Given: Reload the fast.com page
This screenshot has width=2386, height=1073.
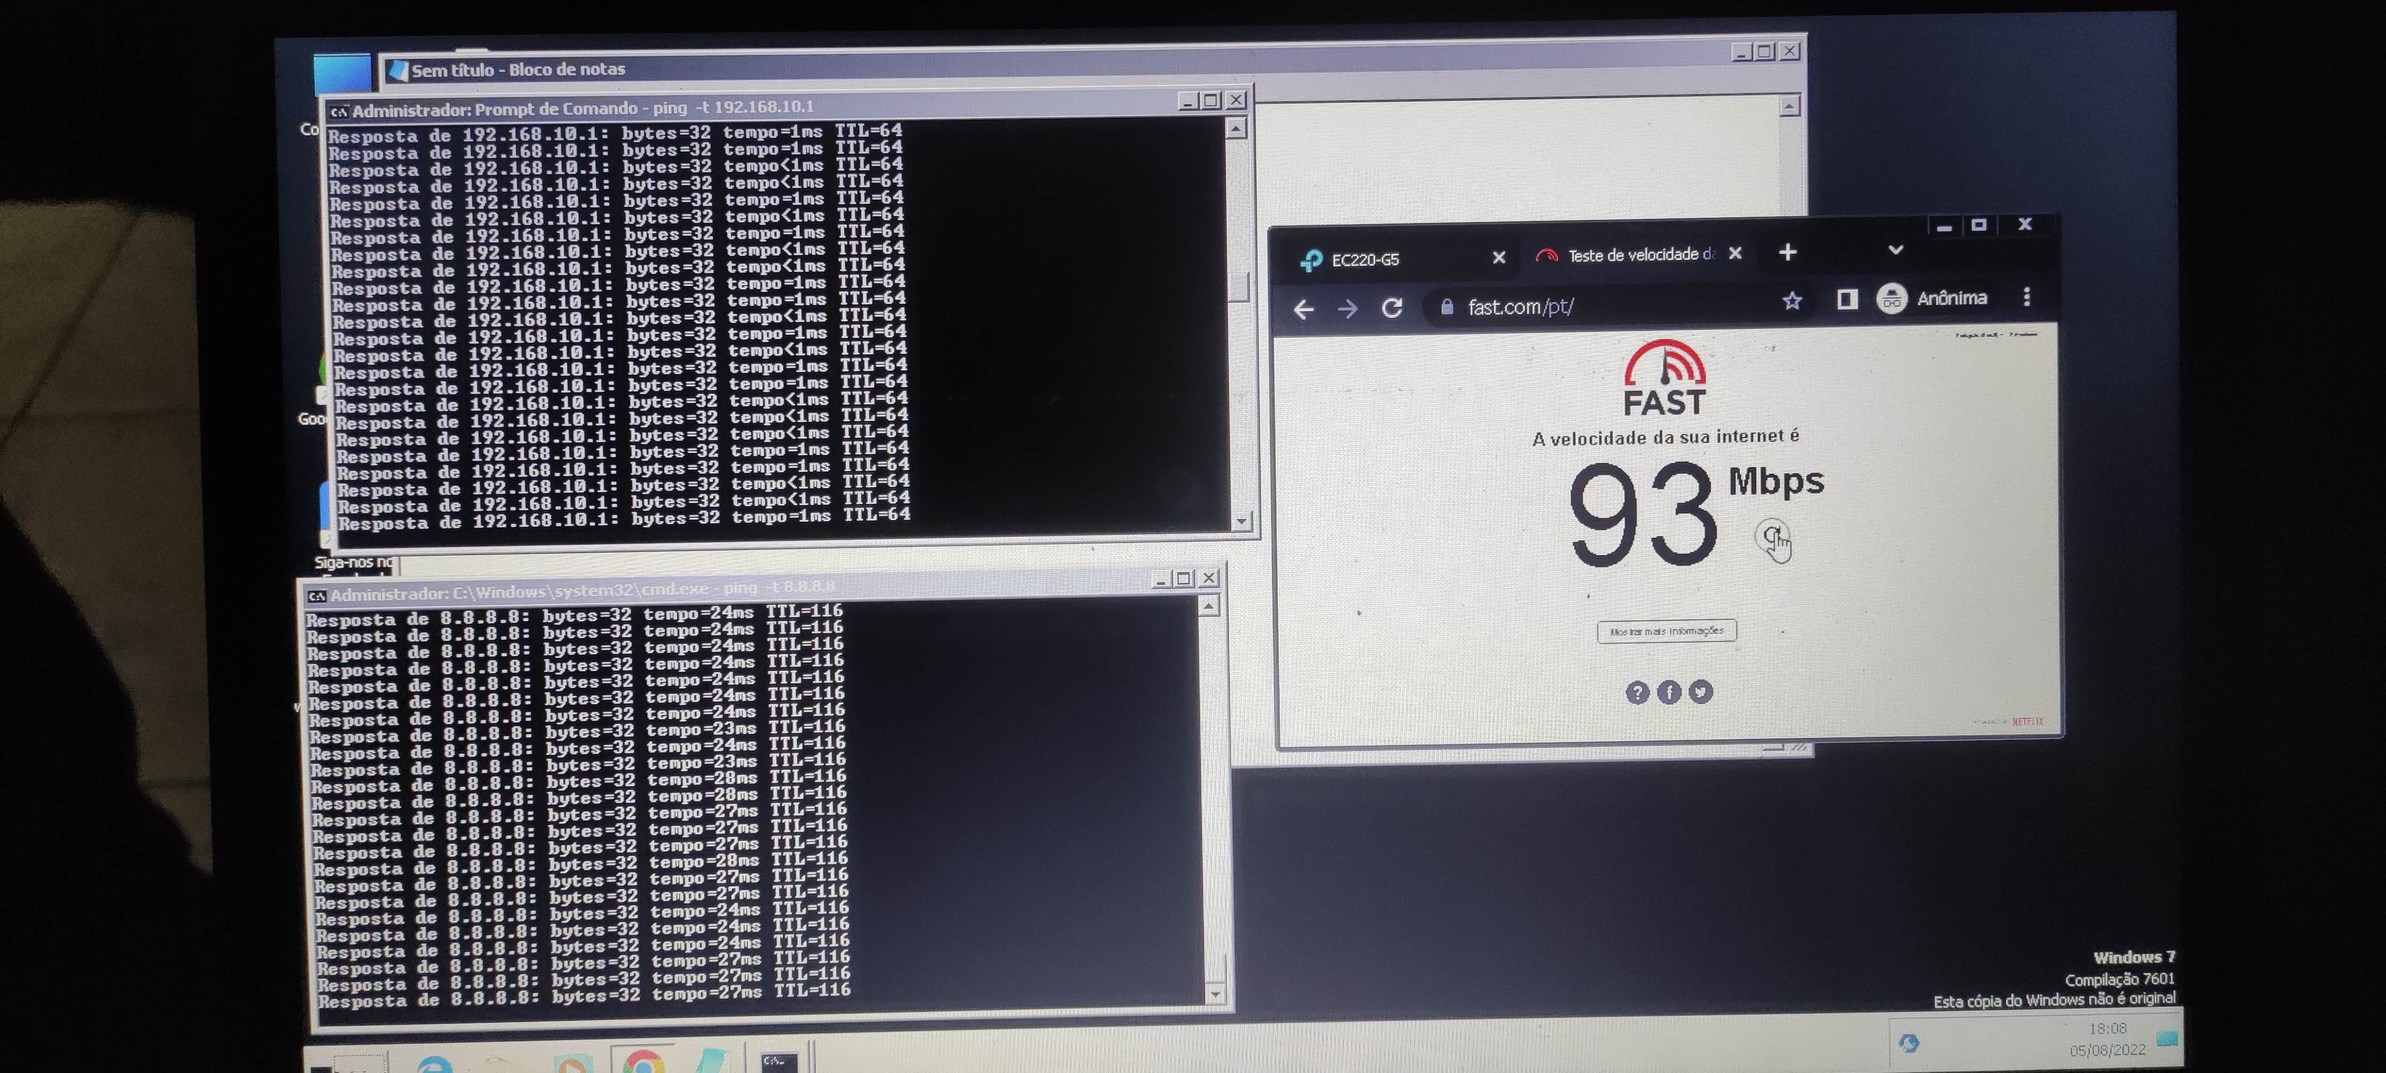Looking at the screenshot, I should point(1392,308).
